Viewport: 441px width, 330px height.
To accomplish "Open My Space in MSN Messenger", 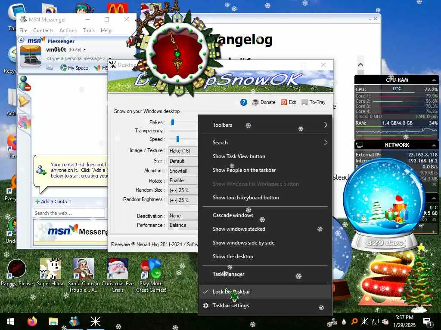I will click(x=74, y=67).
